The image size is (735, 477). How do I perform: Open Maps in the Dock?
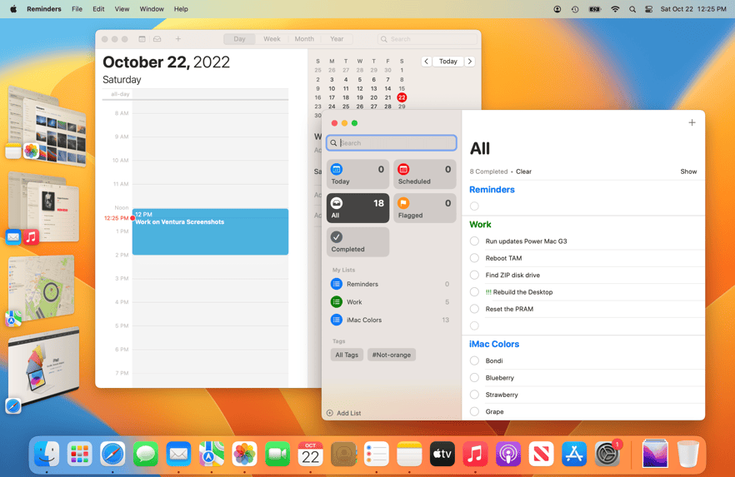pyautogui.click(x=212, y=454)
